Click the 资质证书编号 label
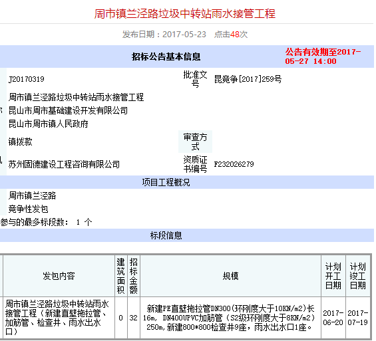 click(x=195, y=164)
